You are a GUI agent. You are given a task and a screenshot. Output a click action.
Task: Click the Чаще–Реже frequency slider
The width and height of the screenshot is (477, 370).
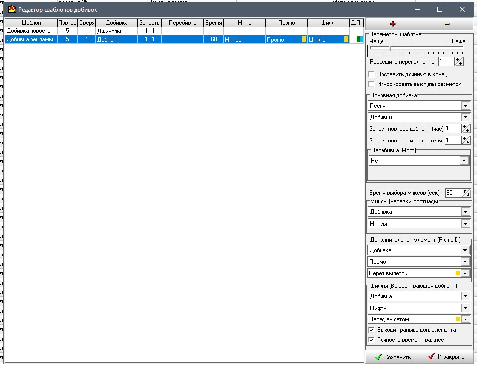416,50
